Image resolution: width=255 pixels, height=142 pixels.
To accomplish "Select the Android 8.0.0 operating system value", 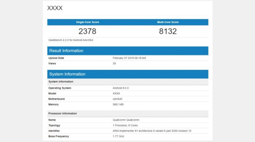I will (x=121, y=88).
